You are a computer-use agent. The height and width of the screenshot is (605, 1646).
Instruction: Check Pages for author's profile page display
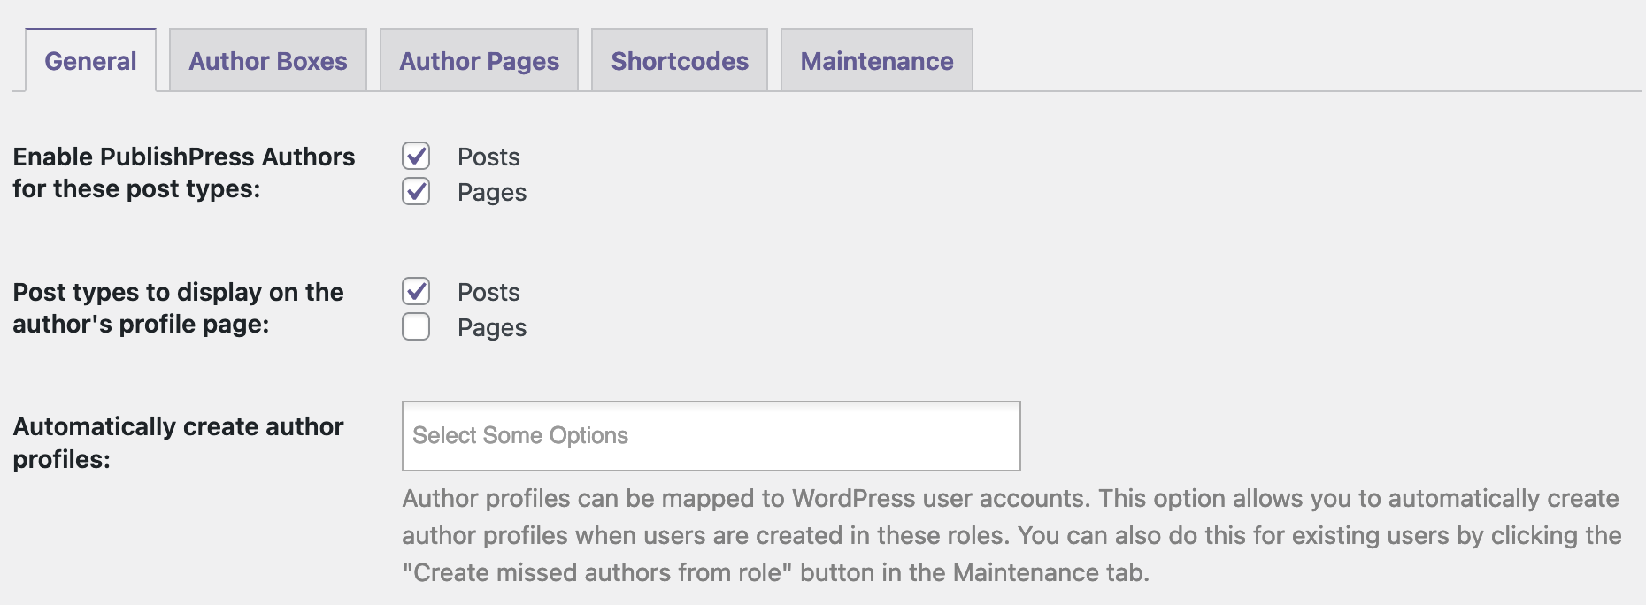tap(416, 326)
